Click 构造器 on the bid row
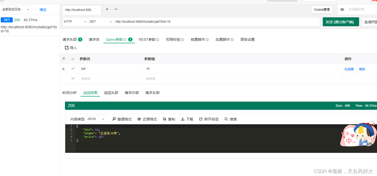This screenshot has width=377, height=176. (349, 69)
